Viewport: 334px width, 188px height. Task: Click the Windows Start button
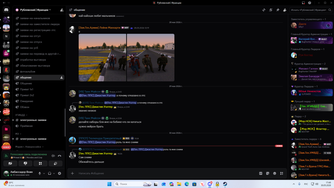(x=109, y=184)
